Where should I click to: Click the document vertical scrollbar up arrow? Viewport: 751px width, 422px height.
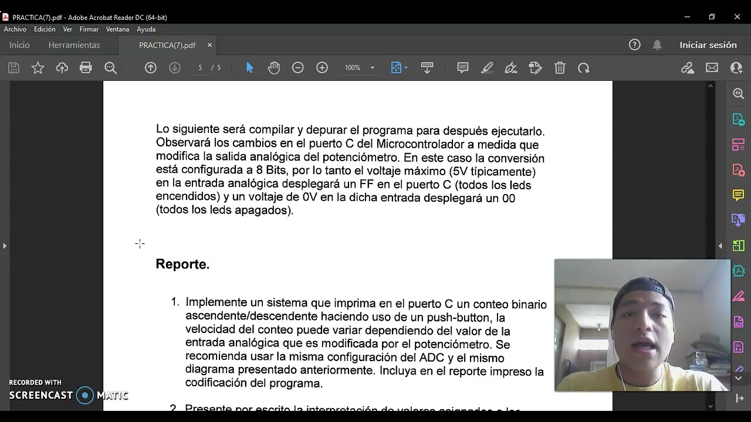711,86
